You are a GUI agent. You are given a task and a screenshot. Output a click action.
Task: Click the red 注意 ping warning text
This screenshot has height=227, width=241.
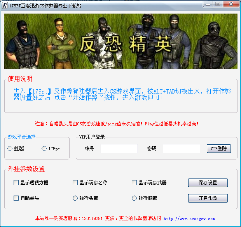pos(117,124)
